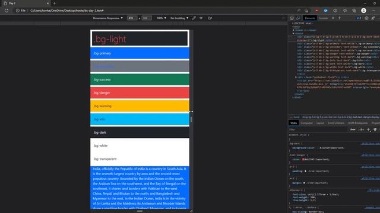Reload the page with the refresh icon
This screenshot has width=380, height=213.
(7, 11)
